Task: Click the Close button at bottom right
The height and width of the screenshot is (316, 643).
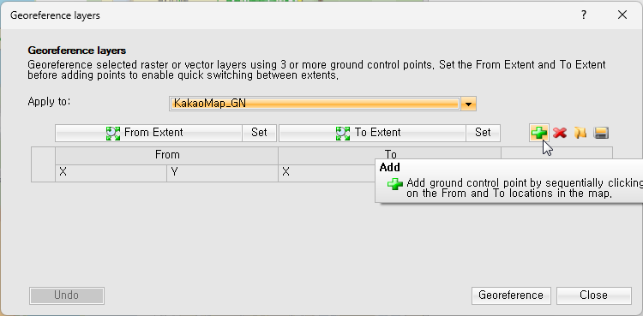Action: click(593, 295)
